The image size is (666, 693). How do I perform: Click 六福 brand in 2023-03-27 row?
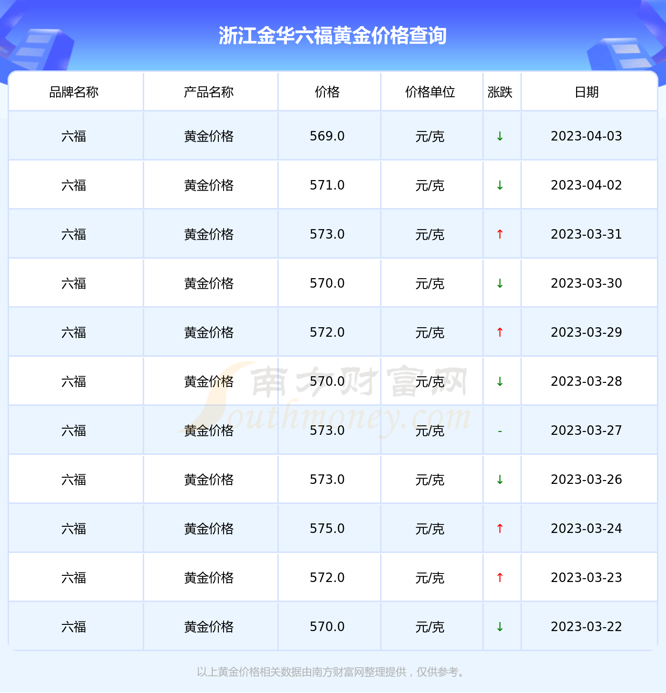[x=74, y=431]
